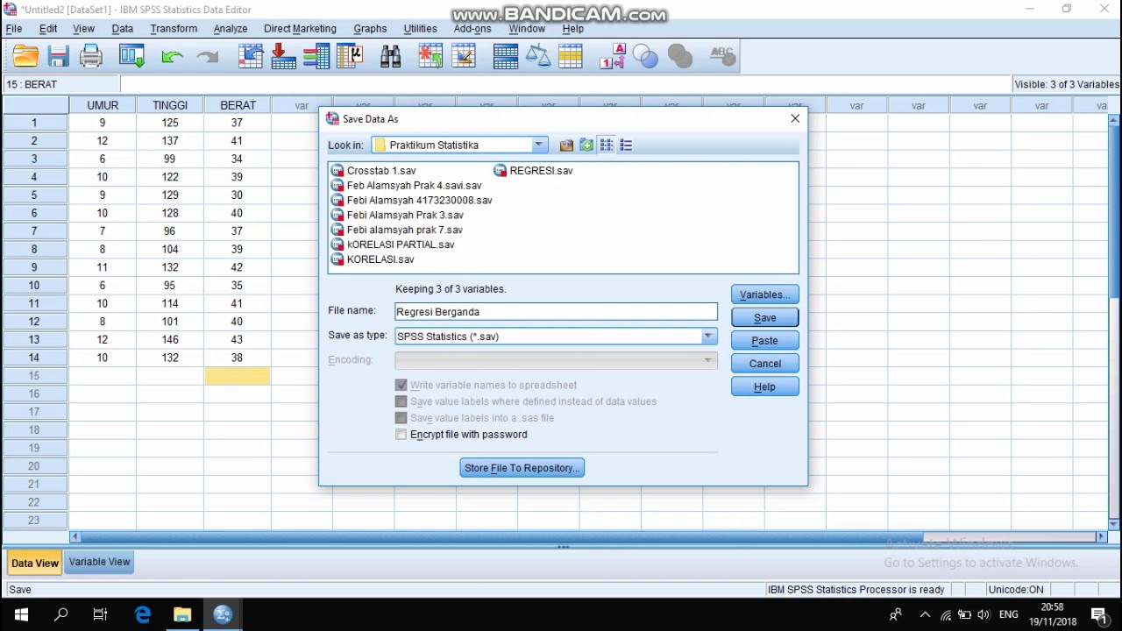Open the Encoding dropdown

click(x=708, y=360)
